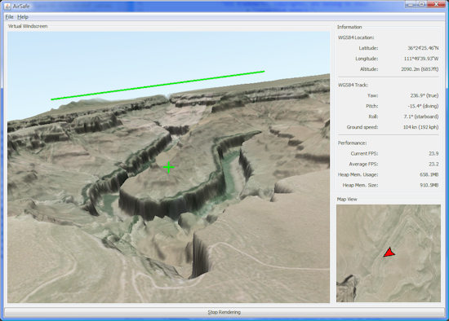Click the Stop Rendering button

click(x=224, y=312)
